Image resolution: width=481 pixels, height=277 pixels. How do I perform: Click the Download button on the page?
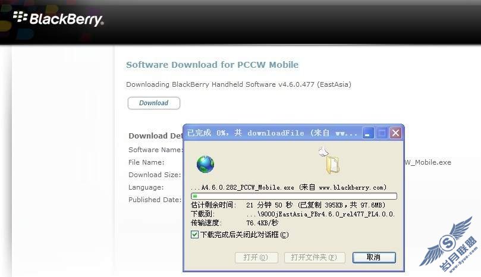(153, 103)
